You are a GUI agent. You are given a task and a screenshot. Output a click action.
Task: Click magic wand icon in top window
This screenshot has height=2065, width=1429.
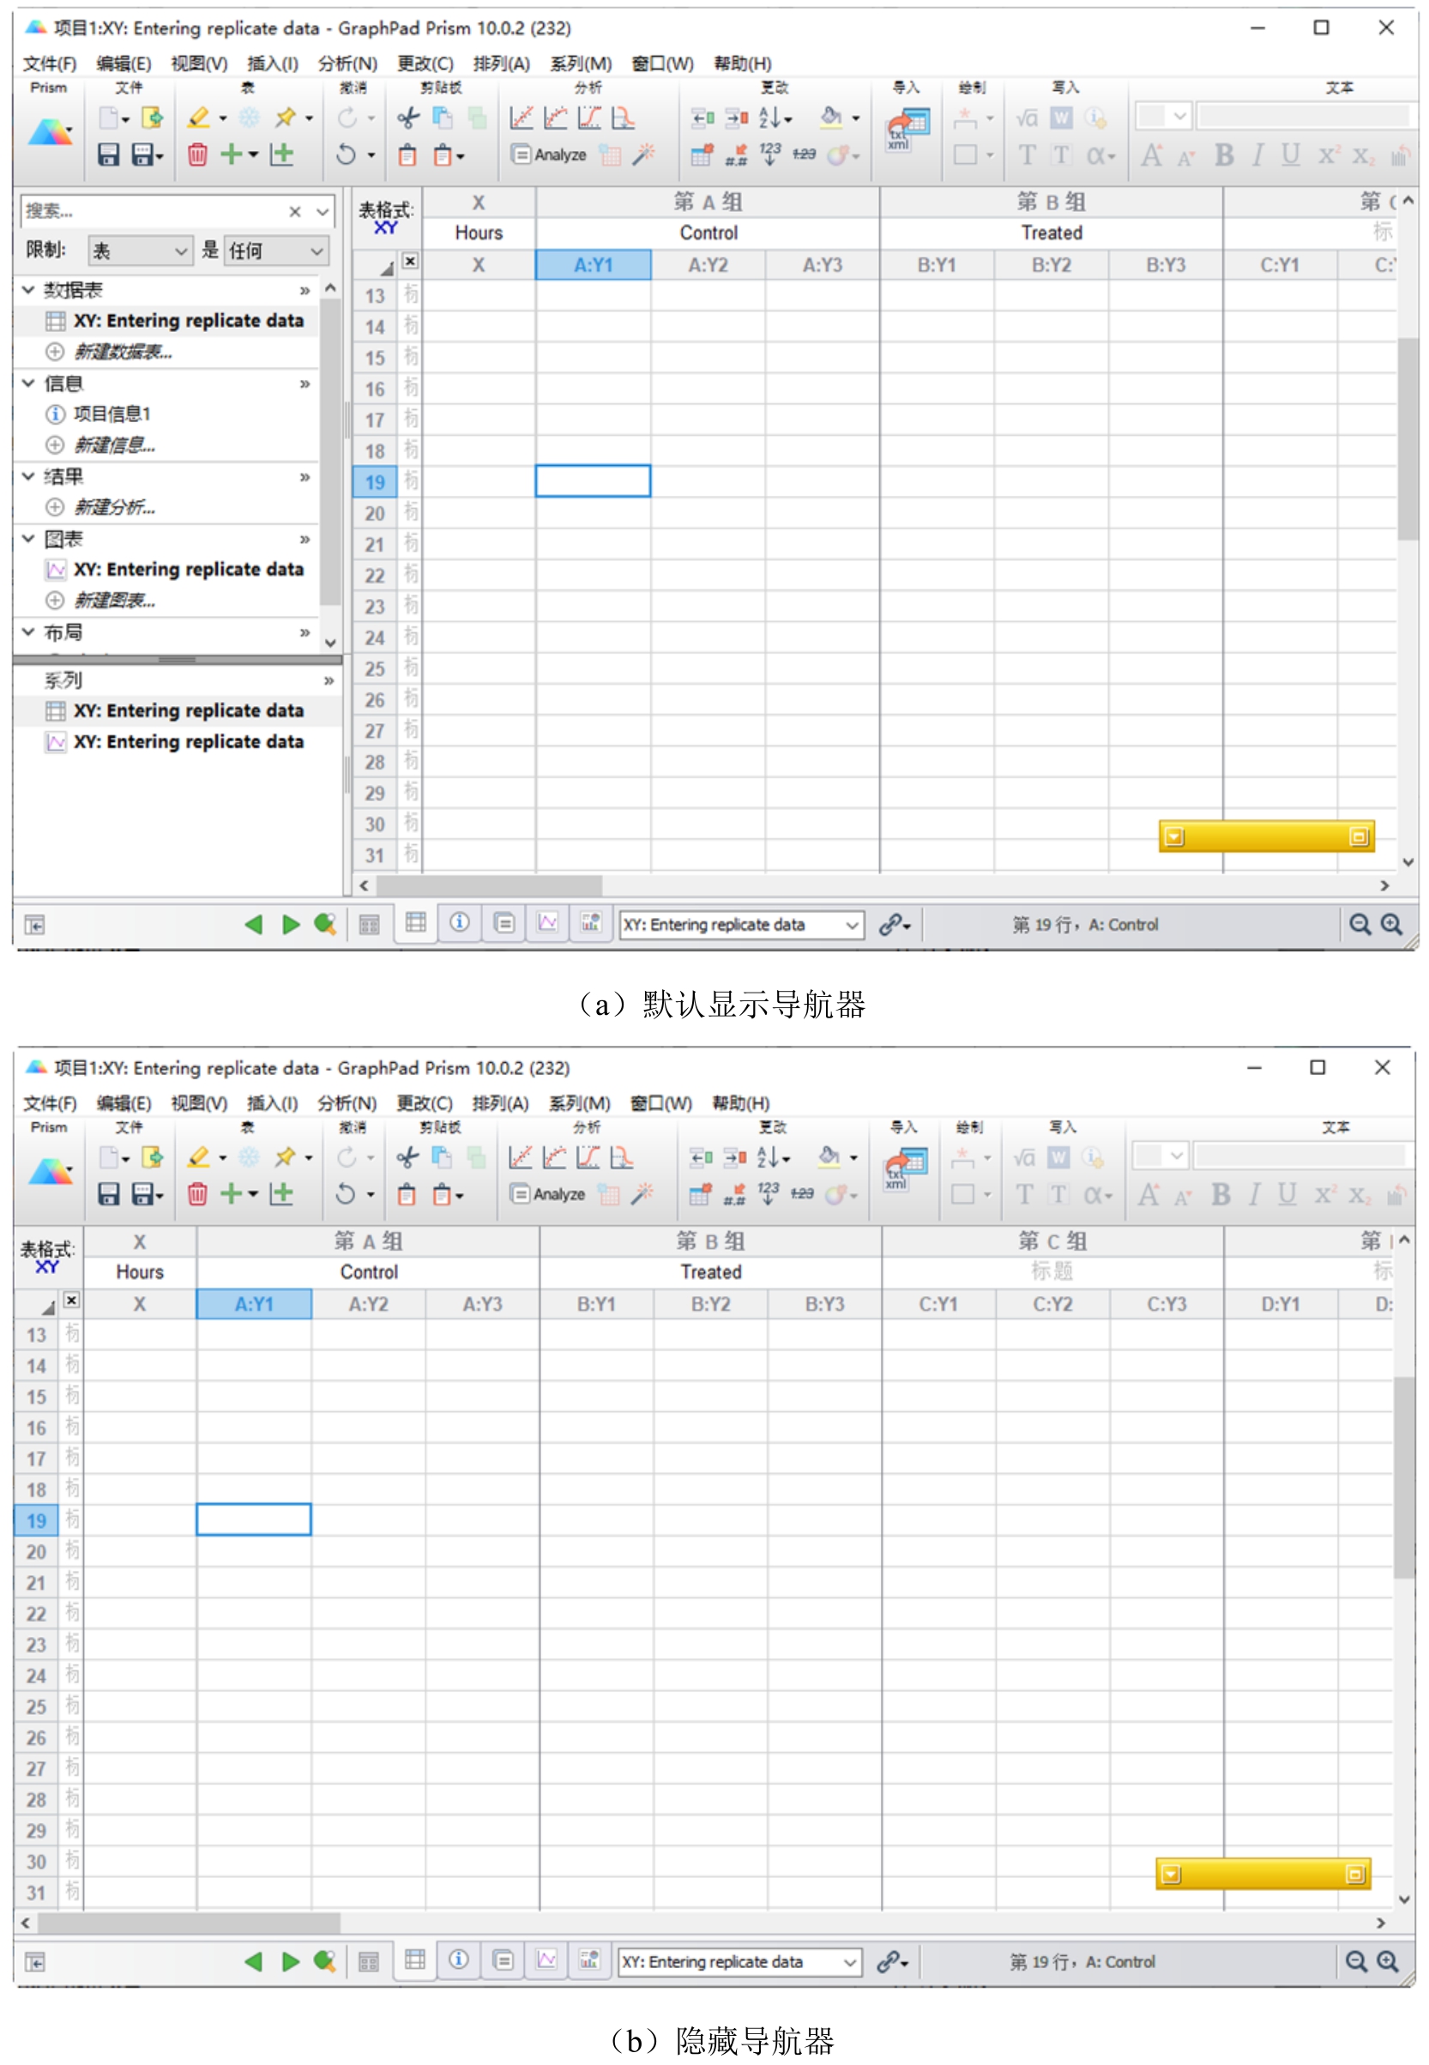[x=644, y=155]
